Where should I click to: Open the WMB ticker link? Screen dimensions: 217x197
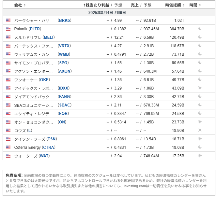pos(64,54)
